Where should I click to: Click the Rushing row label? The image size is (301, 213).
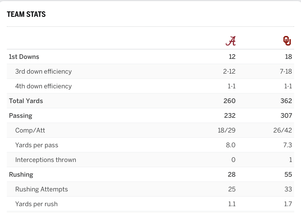click(21, 175)
